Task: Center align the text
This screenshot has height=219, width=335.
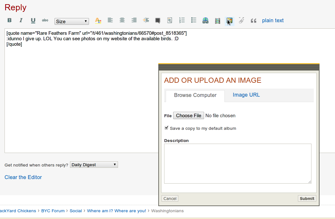Action: [x=122, y=20]
